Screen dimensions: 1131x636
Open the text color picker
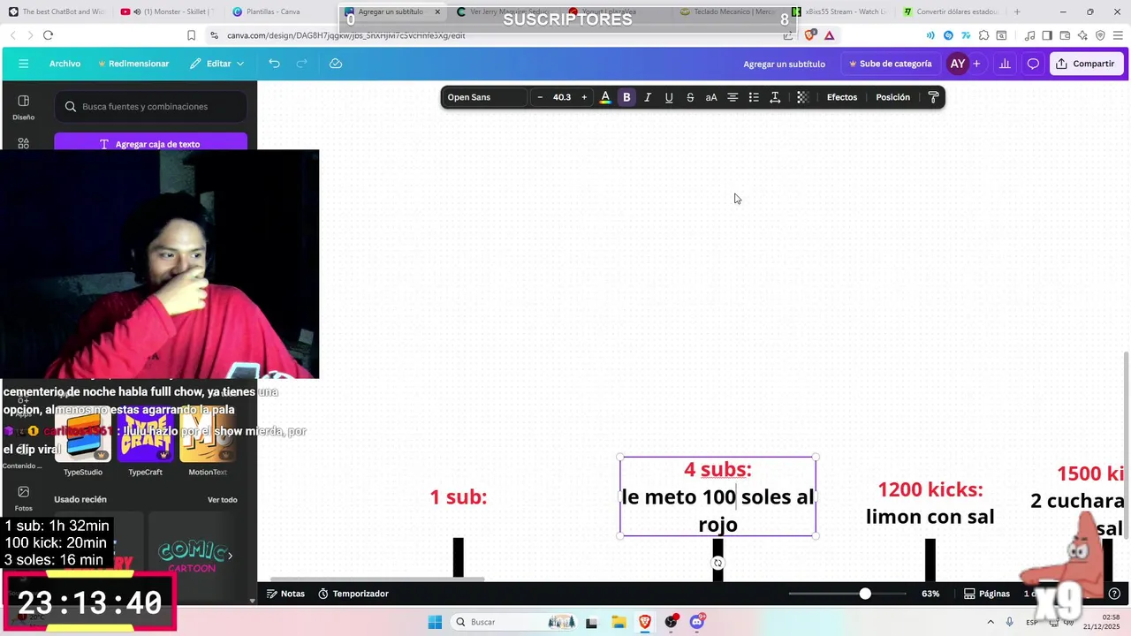click(605, 97)
